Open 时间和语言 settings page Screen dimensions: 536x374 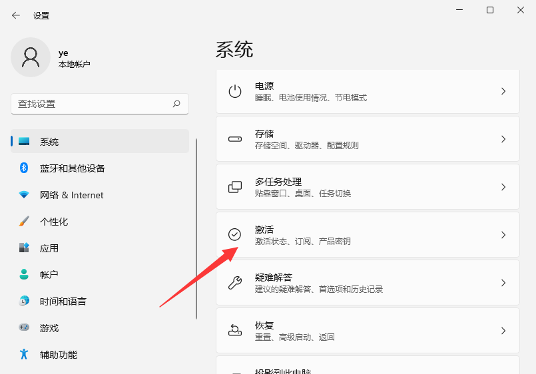click(x=63, y=301)
